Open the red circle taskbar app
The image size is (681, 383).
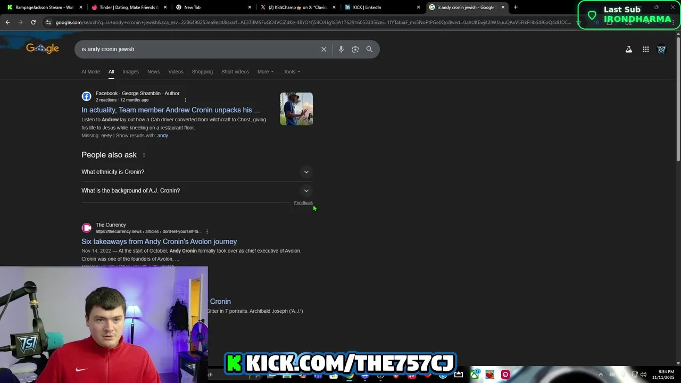click(x=505, y=374)
